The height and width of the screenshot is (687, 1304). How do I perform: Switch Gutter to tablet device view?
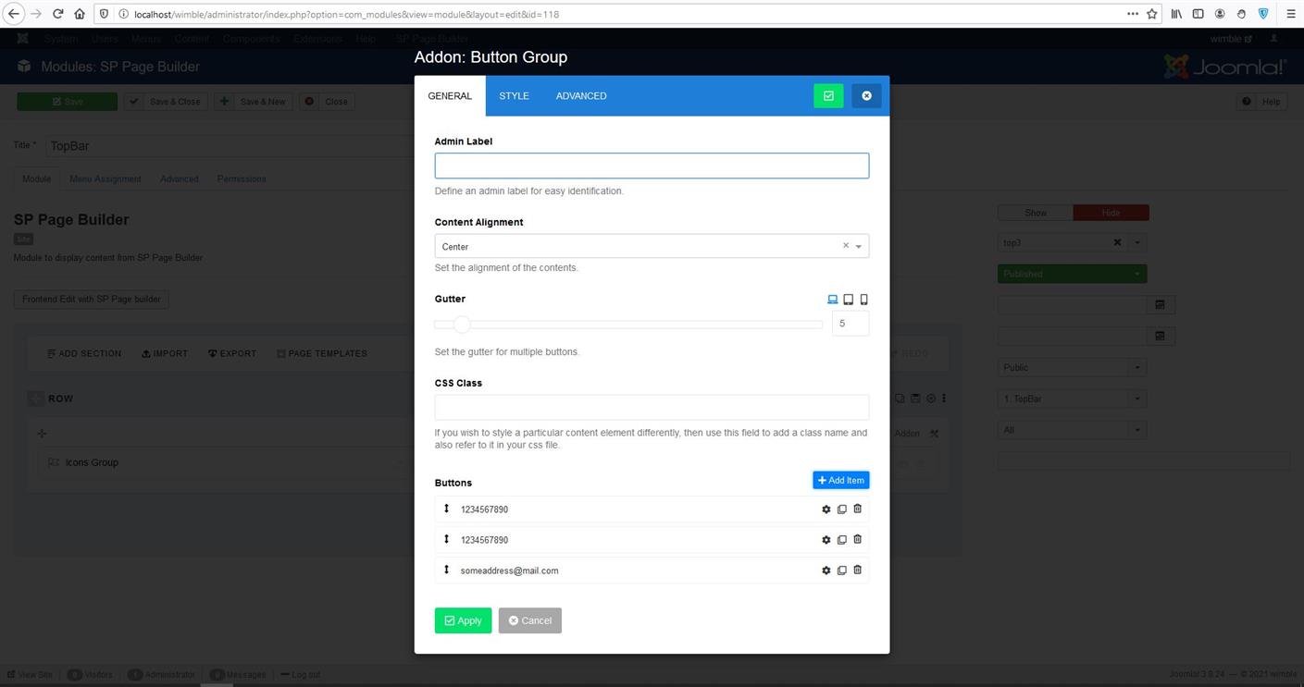pos(848,300)
